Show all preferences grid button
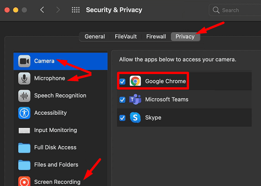261x186 pixels. coord(76,10)
